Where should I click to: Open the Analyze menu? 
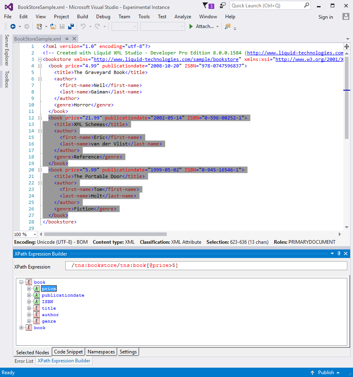pos(183,17)
